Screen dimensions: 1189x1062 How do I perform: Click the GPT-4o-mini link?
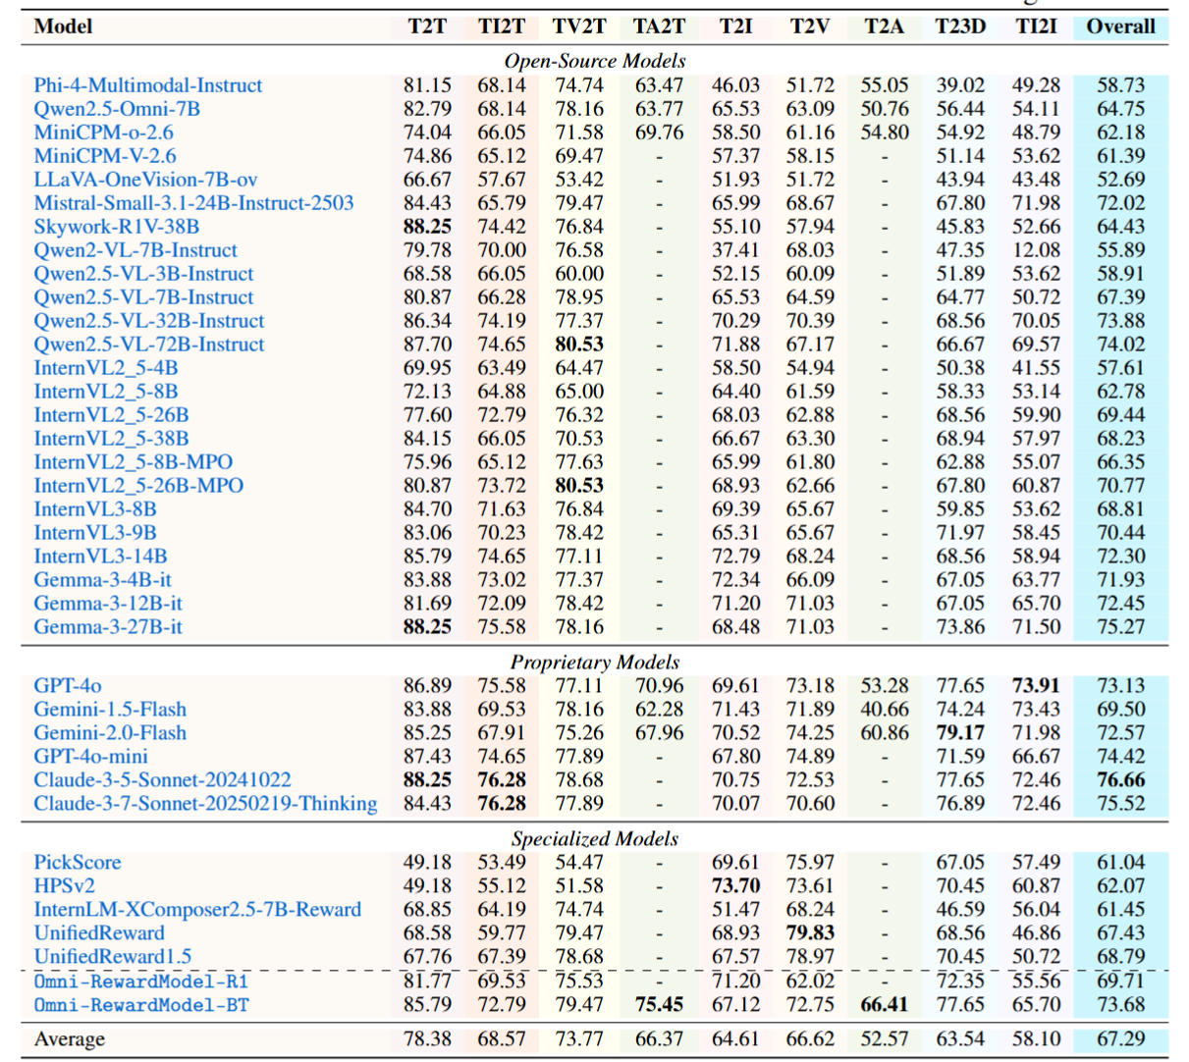coord(91,757)
